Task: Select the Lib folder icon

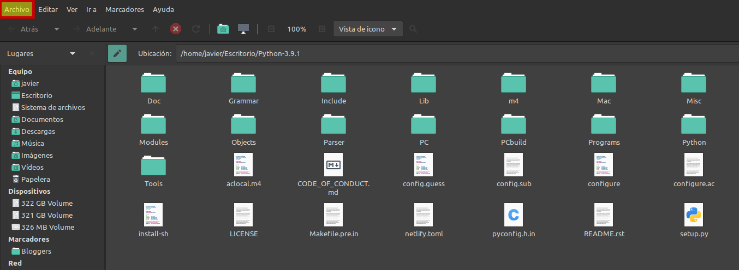Action: click(424, 82)
